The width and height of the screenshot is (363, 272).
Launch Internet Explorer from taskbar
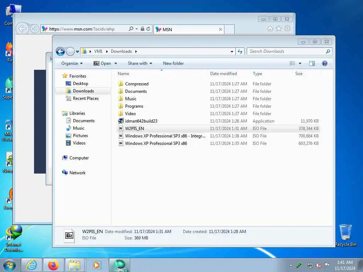click(x=32, y=265)
